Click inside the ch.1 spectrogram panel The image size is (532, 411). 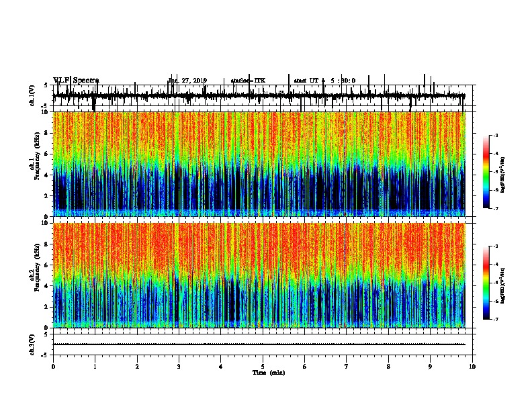(259, 164)
